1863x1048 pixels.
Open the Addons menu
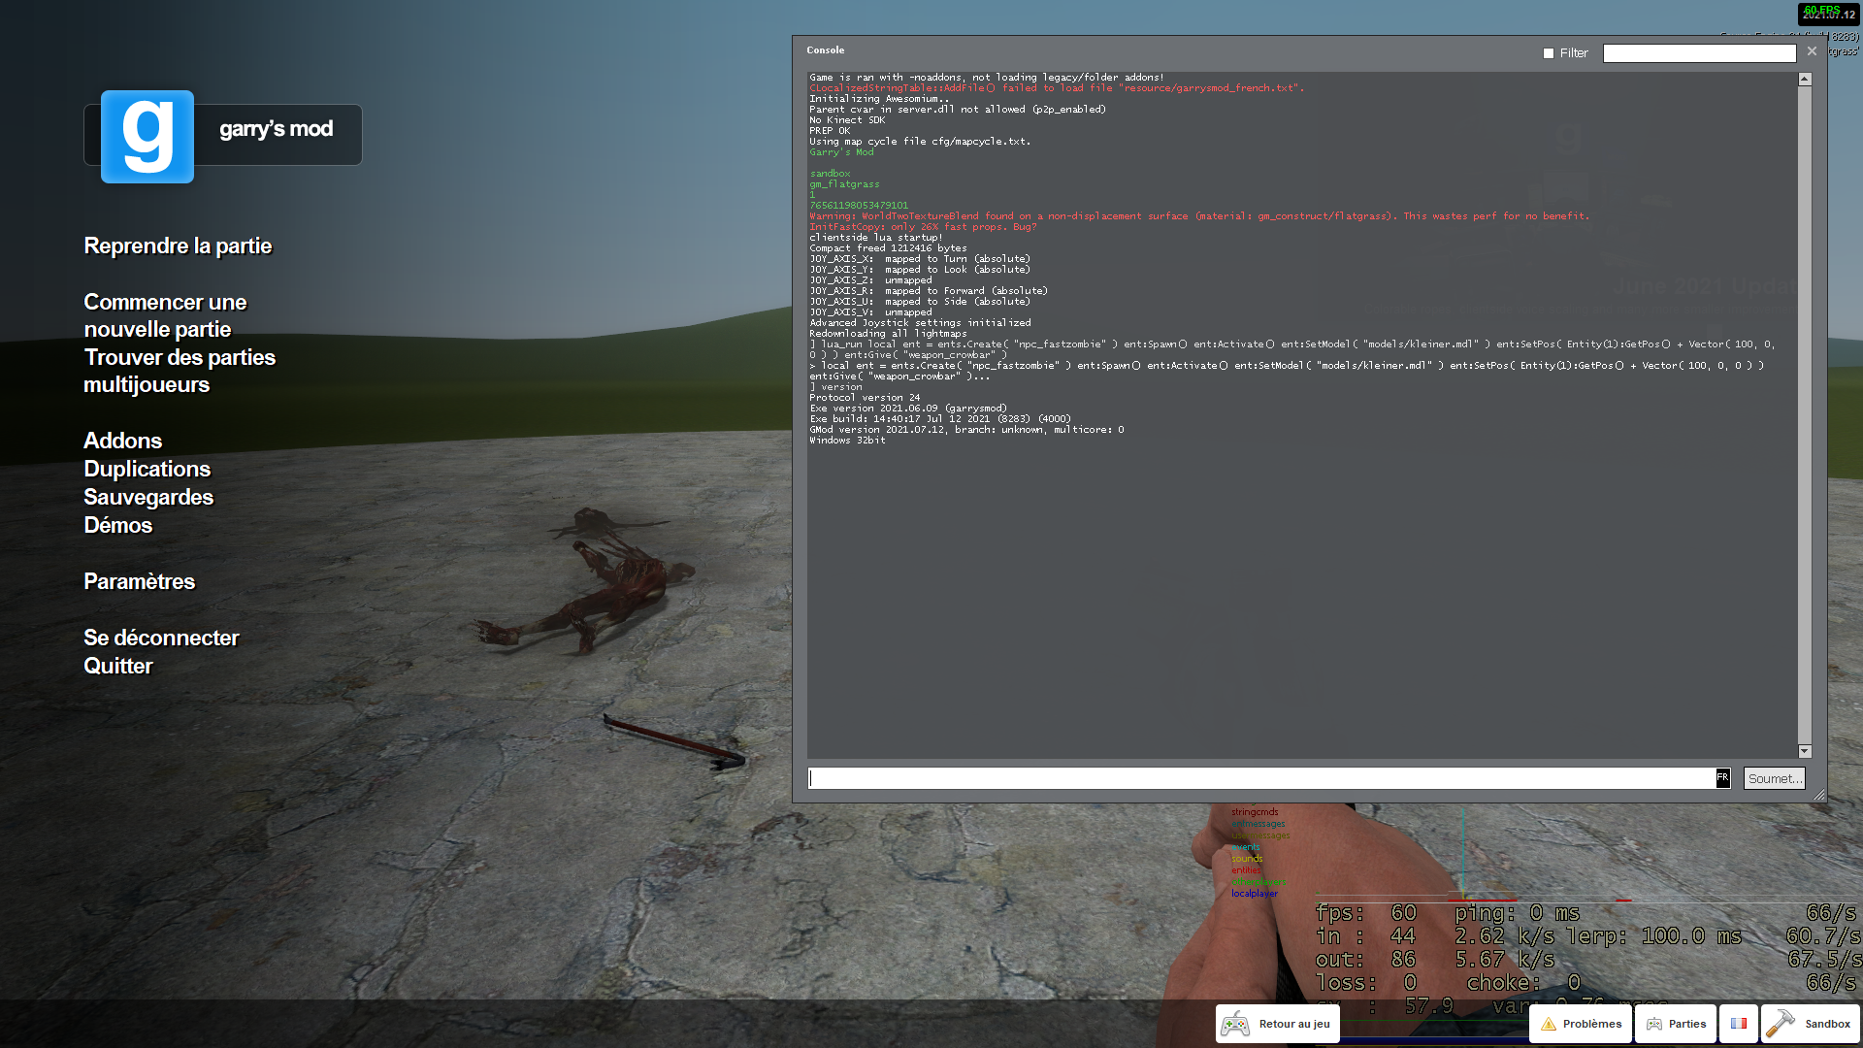click(x=122, y=442)
